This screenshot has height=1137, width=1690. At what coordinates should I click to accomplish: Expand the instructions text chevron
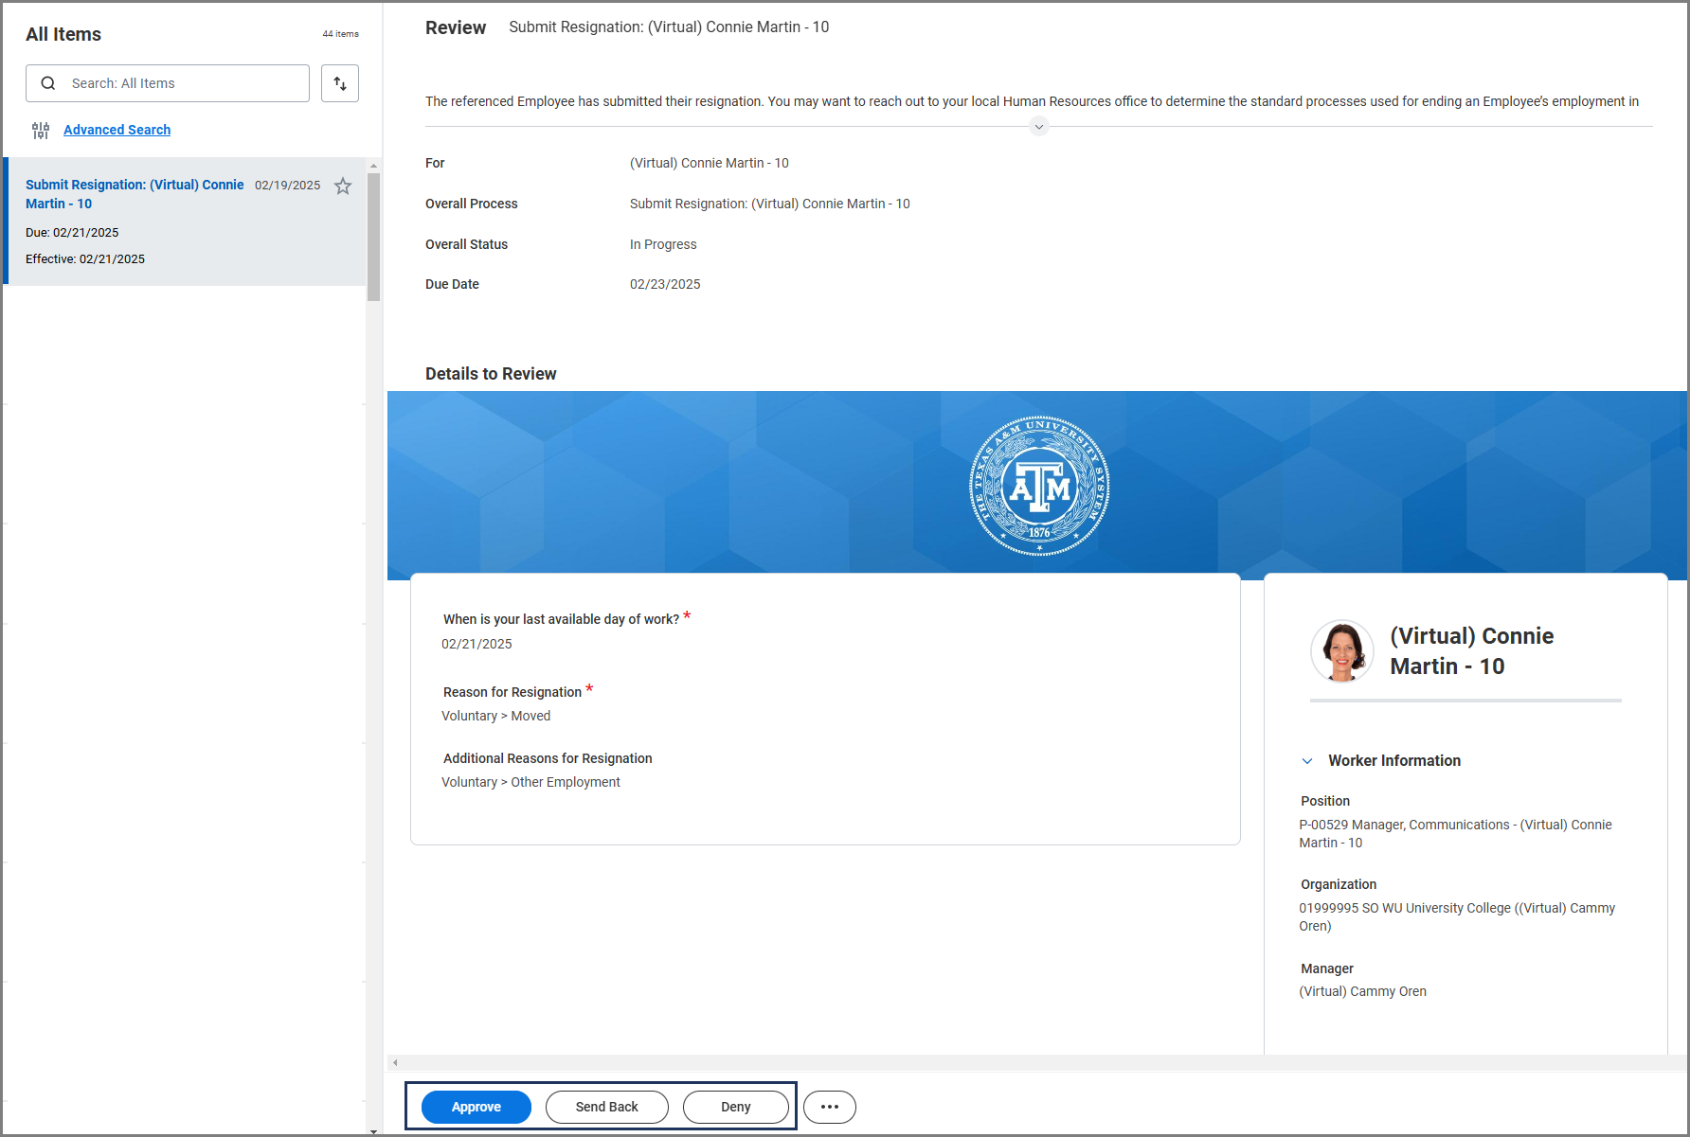click(1038, 127)
